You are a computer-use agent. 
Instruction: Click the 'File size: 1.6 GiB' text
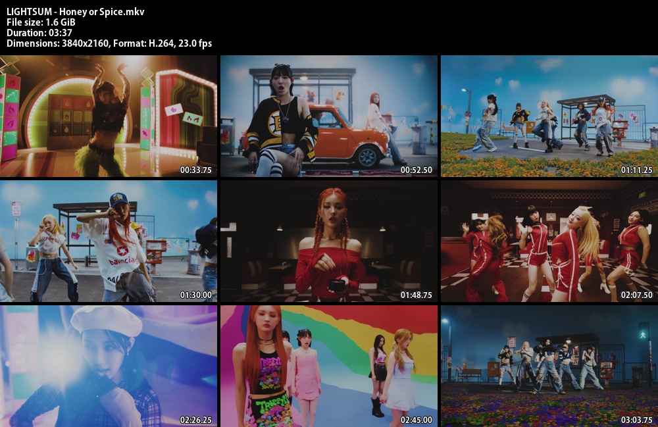[41, 22]
